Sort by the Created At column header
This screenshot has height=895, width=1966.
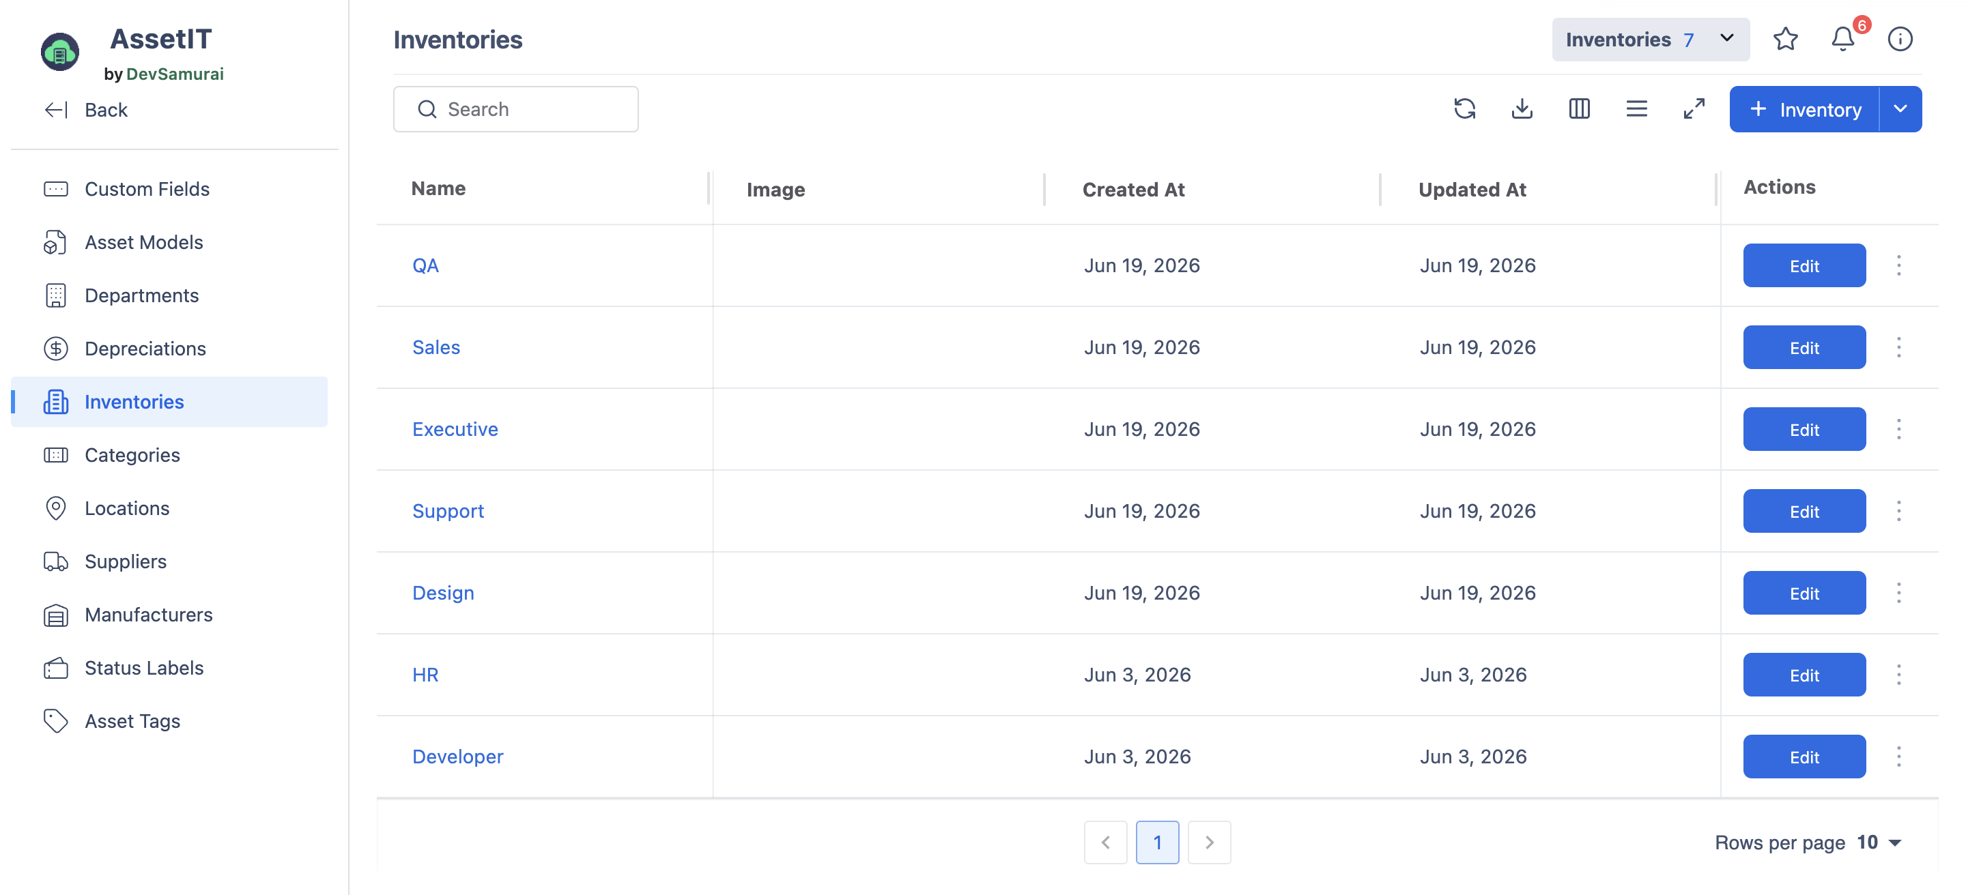[1133, 190]
